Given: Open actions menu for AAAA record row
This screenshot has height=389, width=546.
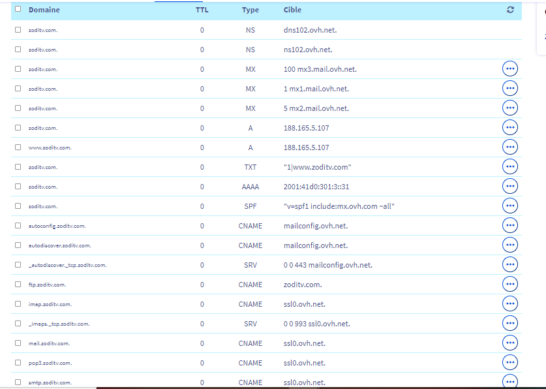Looking at the screenshot, I should pos(510,187).
